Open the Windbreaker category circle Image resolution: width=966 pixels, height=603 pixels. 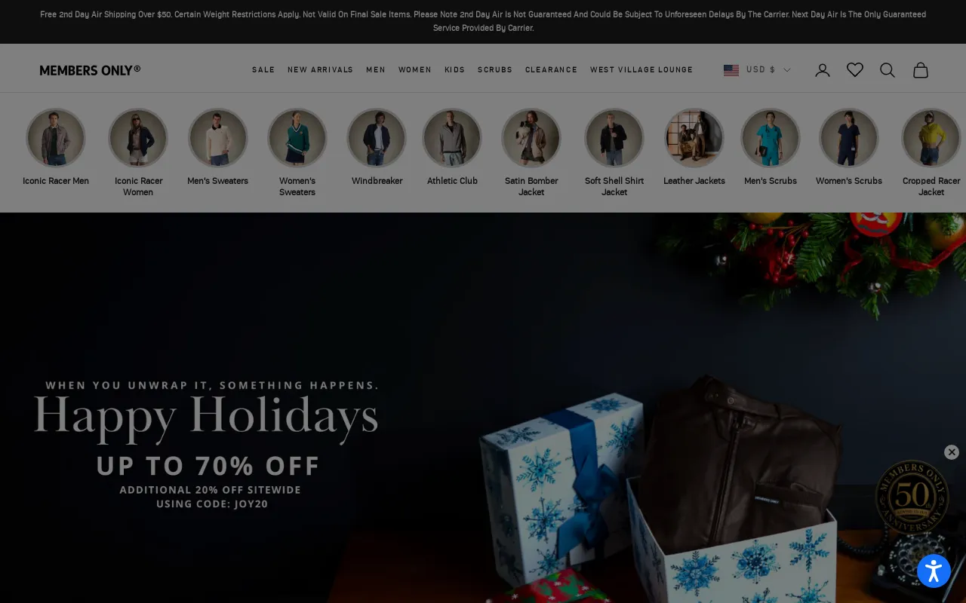(x=377, y=138)
